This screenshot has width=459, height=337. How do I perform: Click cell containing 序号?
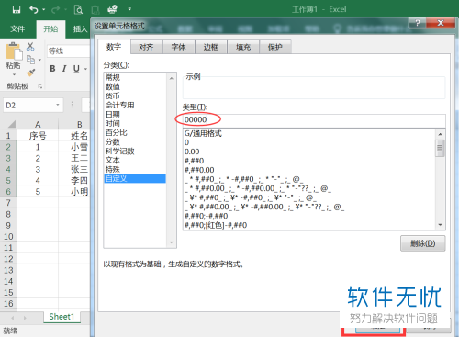point(38,136)
